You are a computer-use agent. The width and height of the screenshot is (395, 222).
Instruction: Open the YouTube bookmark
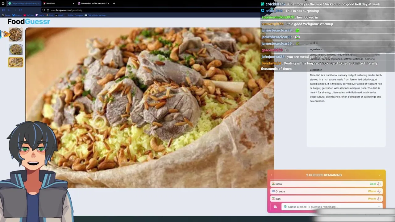pyautogui.click(x=28, y=15)
